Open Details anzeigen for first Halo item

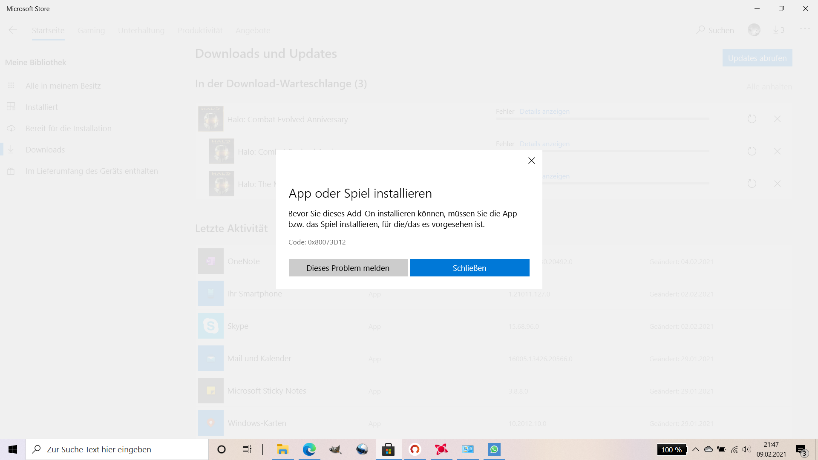pos(544,112)
